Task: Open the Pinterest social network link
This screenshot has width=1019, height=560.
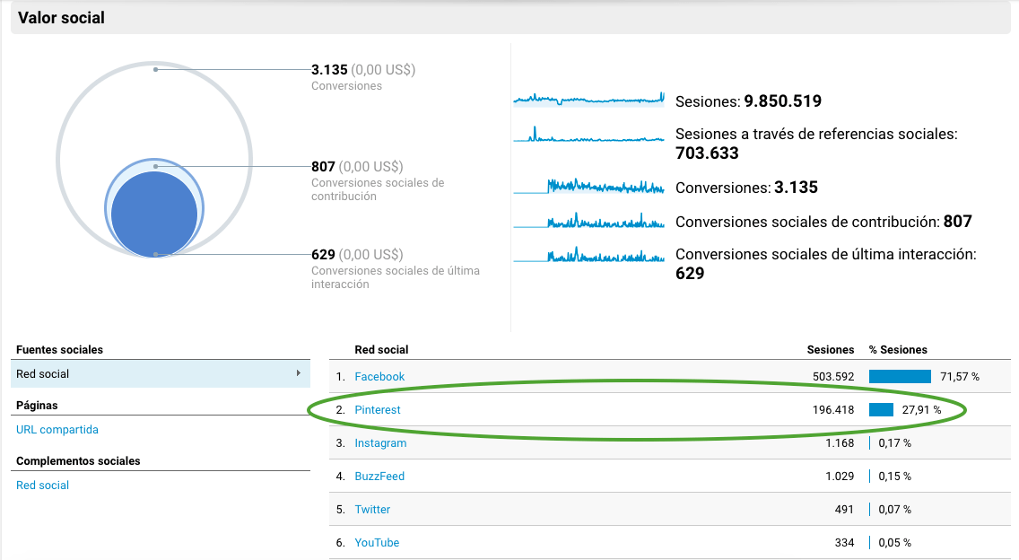Action: [378, 410]
